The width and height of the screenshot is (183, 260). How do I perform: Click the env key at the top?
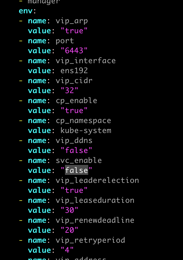[x=26, y=11]
